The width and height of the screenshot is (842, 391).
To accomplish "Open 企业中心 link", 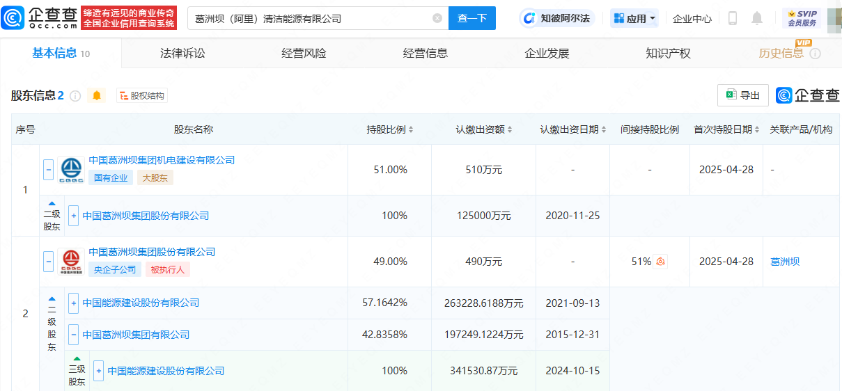I will (692, 19).
